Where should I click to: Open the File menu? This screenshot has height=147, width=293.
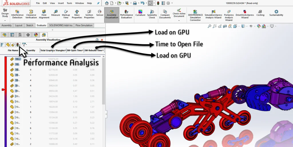[x=38, y=3]
